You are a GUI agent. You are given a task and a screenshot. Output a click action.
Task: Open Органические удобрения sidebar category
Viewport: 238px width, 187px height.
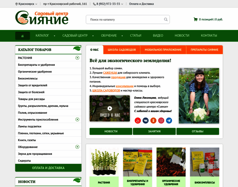point(48,72)
